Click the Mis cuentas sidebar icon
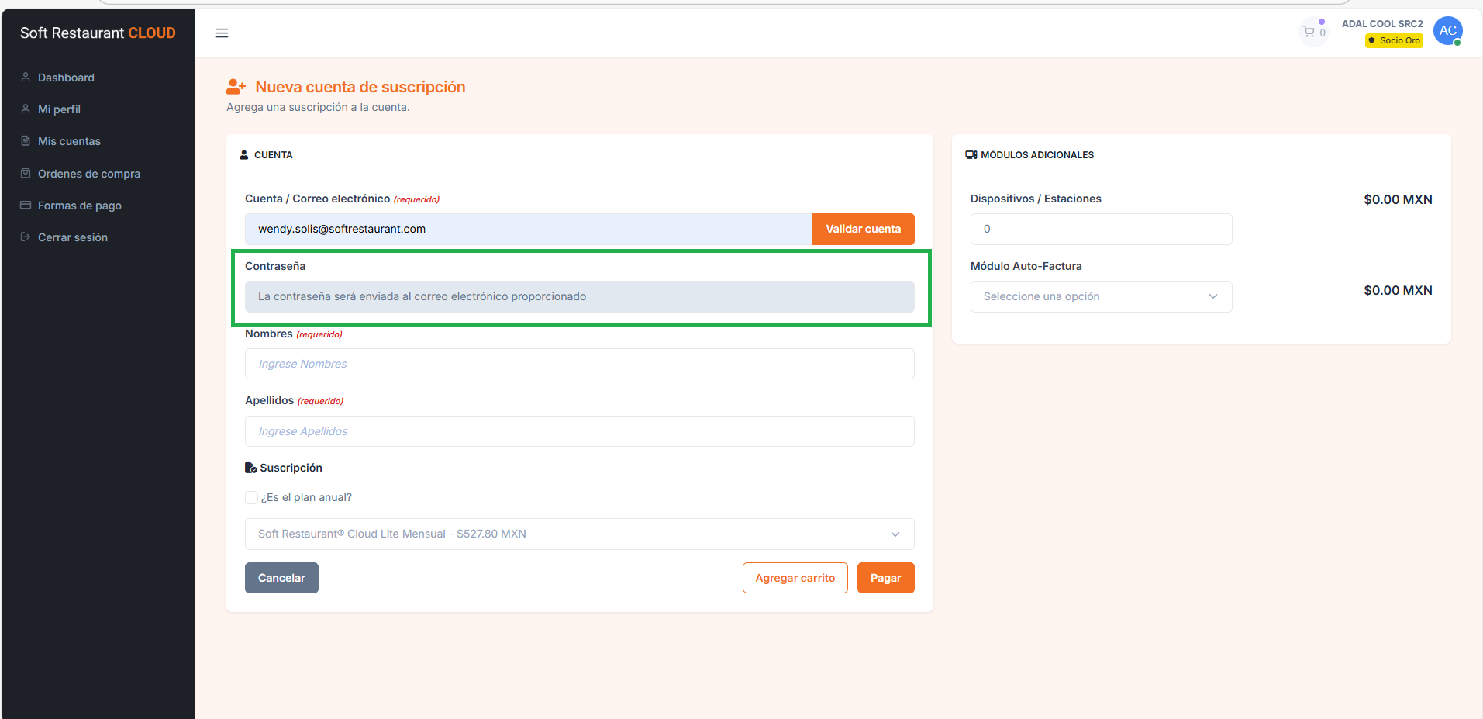Image resolution: width=1483 pixels, height=719 pixels. 26,141
